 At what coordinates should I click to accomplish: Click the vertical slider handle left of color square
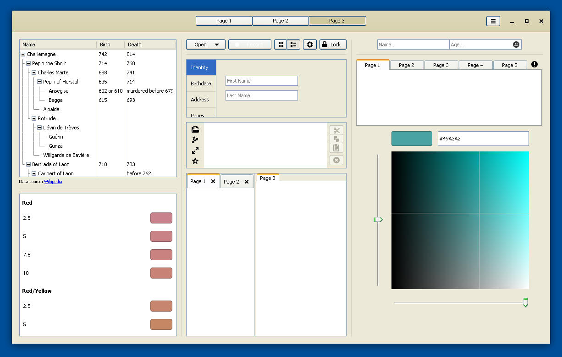click(378, 220)
